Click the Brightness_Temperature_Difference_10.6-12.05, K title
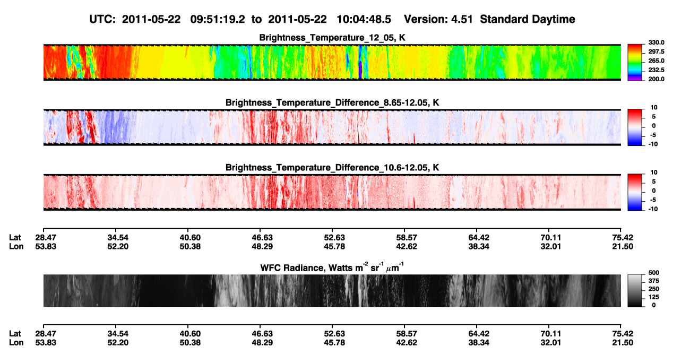 (332, 168)
